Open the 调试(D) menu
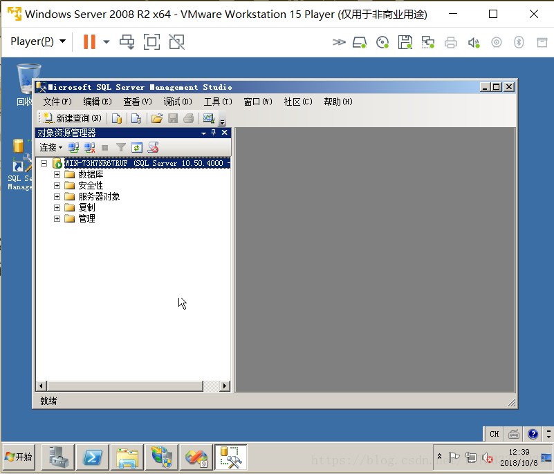The height and width of the screenshot is (474, 554). click(x=178, y=102)
